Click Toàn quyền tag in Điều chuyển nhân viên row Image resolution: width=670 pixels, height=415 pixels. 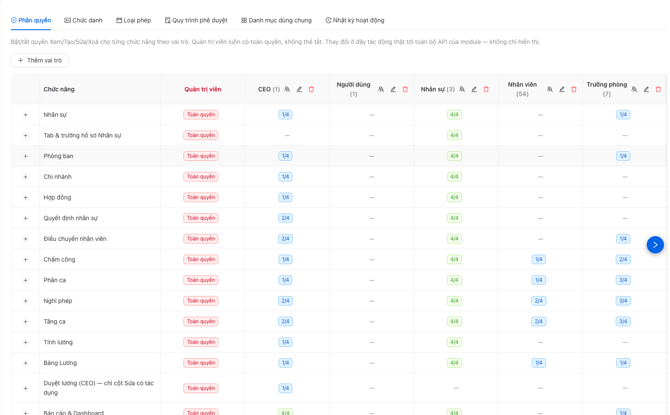click(201, 239)
